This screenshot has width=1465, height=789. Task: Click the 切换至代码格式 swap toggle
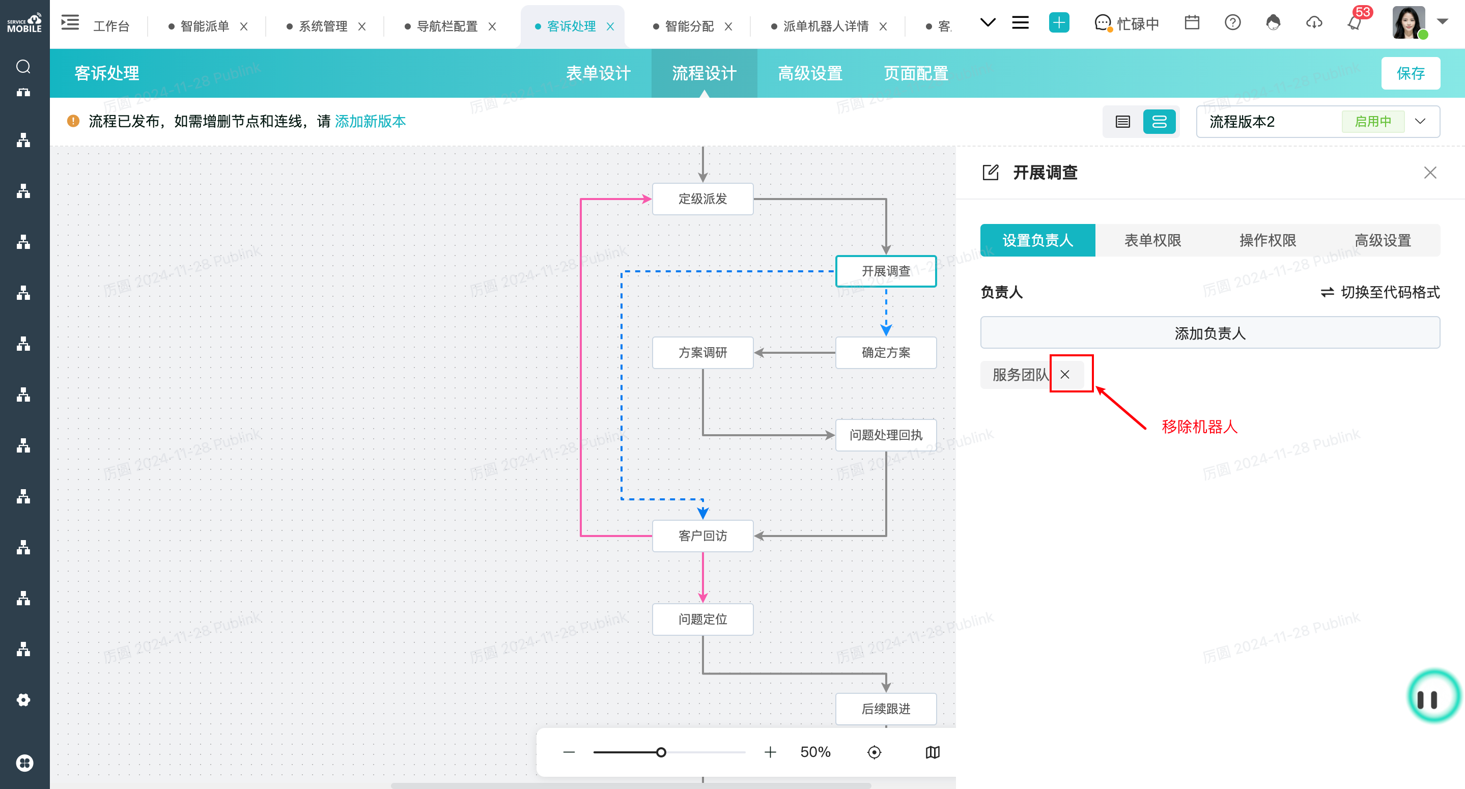[x=1381, y=292]
